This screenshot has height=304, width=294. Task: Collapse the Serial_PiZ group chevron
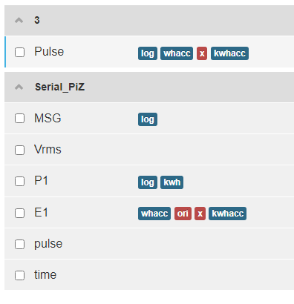(19, 87)
